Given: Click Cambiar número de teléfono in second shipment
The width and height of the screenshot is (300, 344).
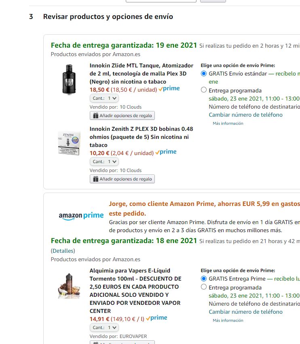Looking at the screenshot, I should (x=245, y=312).
